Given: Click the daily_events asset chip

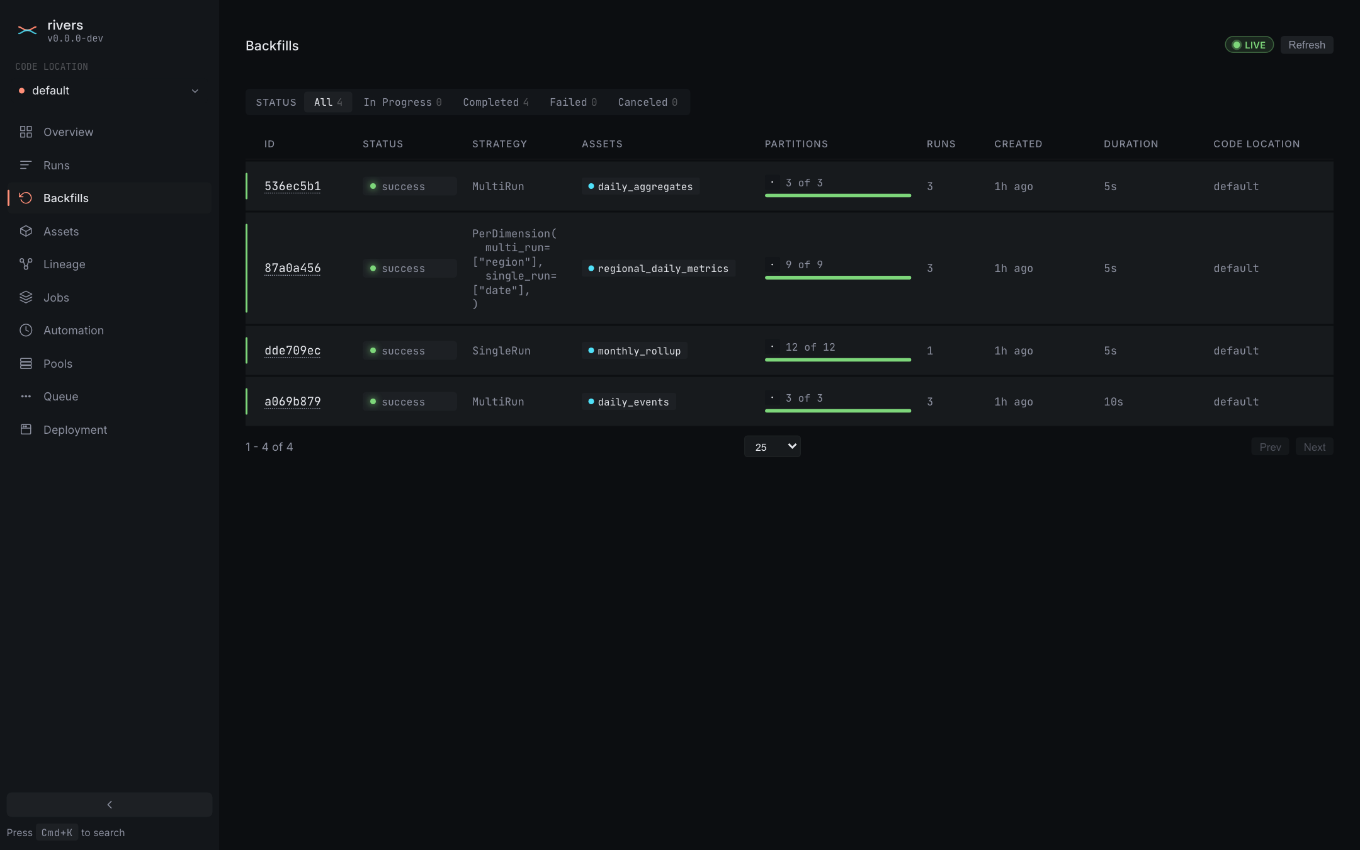Looking at the screenshot, I should (628, 402).
